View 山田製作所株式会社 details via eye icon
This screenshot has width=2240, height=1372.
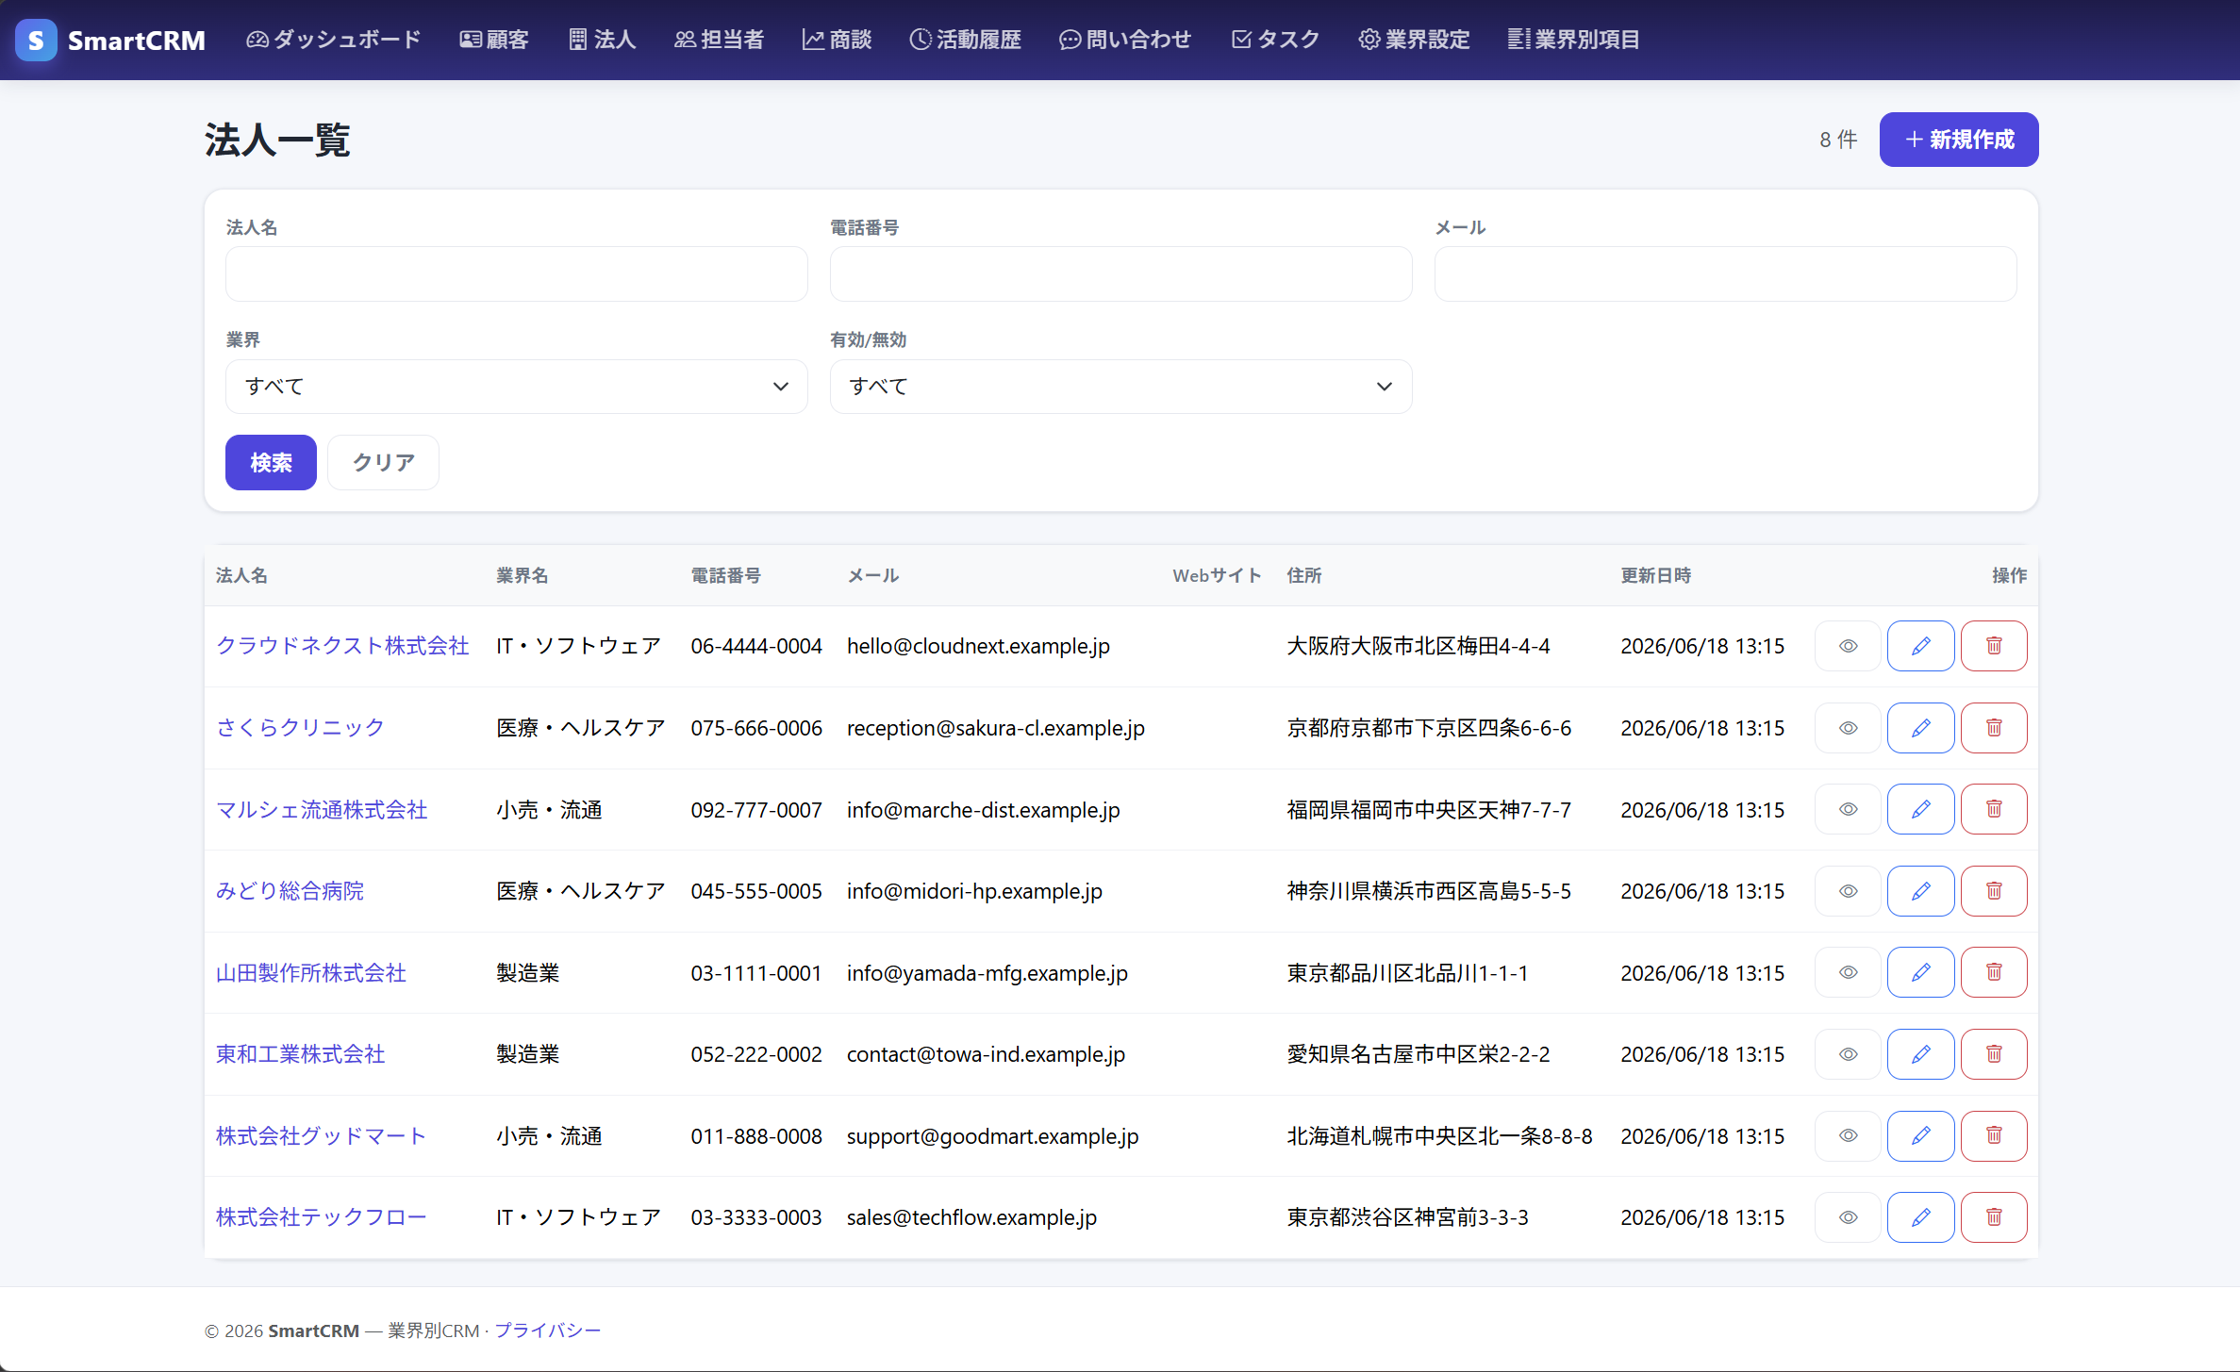coord(1848,972)
